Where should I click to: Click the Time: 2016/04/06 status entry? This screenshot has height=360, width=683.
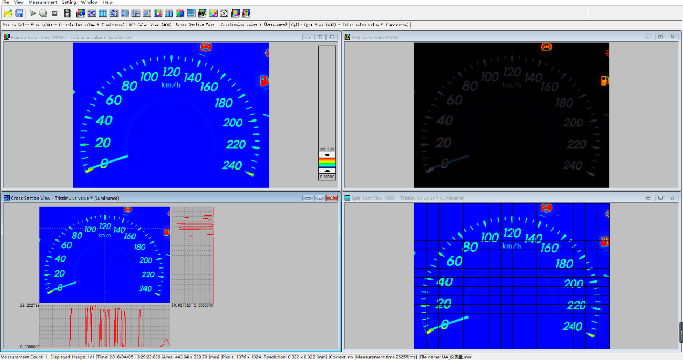tap(129, 357)
